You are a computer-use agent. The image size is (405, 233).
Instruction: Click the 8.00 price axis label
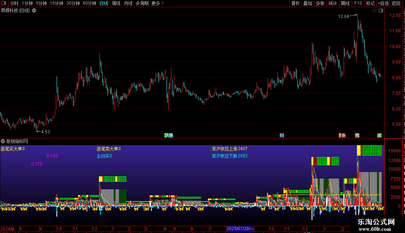click(396, 78)
